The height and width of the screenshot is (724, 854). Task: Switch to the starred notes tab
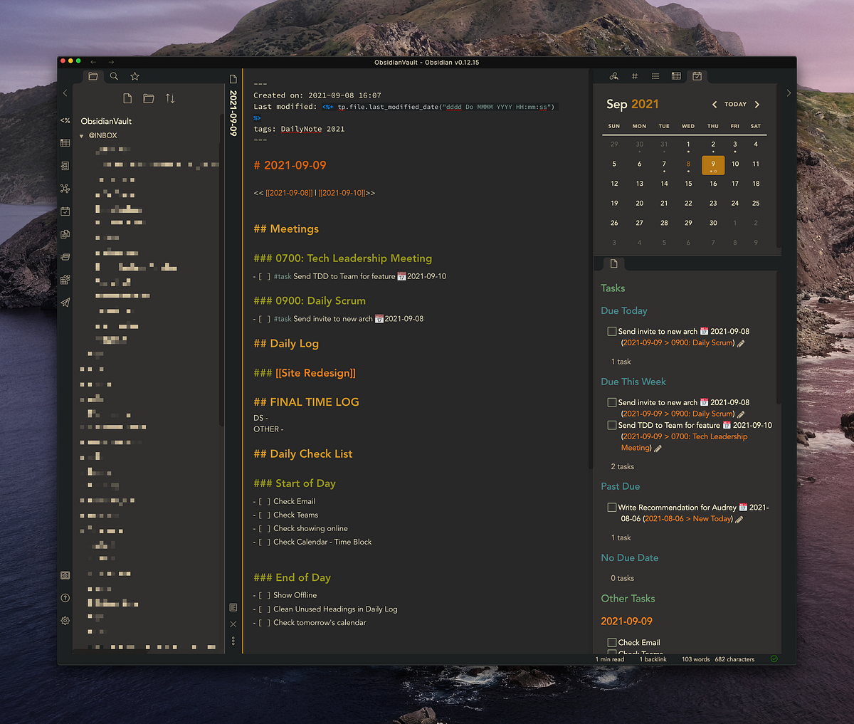[135, 76]
